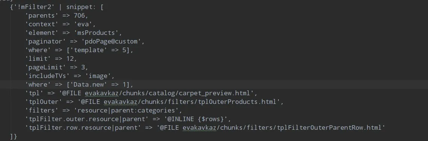428x141 pixels.
Task: Click the tplFilterOuterParentRow.html path
Action: click(x=270, y=127)
